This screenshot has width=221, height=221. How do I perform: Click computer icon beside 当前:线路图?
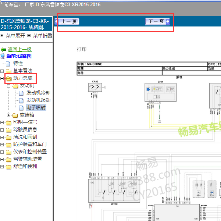[3, 56]
